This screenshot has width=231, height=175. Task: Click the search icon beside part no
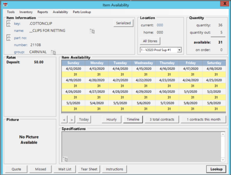pyautogui.click(x=9, y=38)
